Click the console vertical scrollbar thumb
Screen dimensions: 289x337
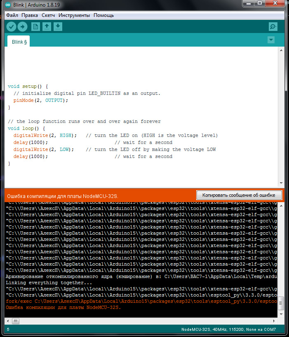coord(281,303)
